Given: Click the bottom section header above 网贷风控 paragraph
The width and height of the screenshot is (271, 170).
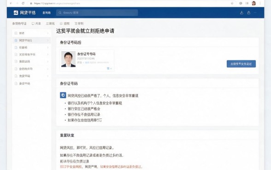Looking at the screenshot, I should pos(67,135).
